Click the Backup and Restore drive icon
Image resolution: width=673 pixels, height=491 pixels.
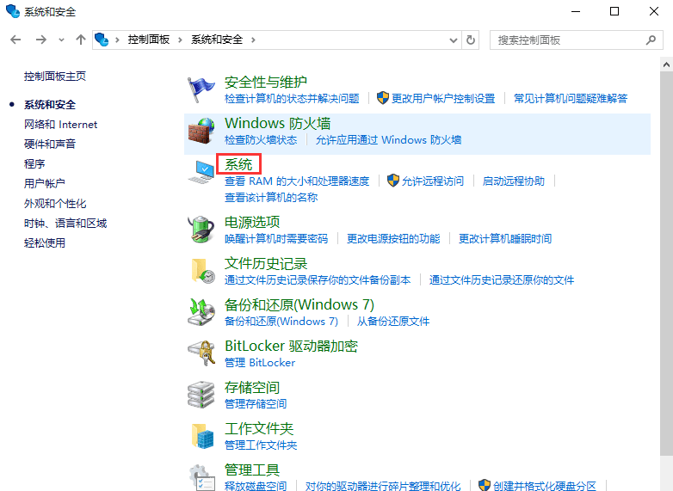pos(201,312)
